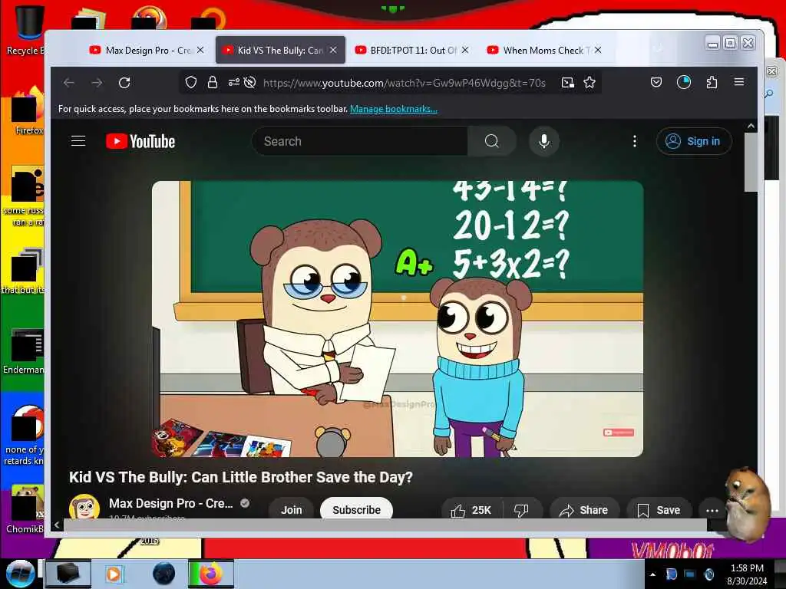Bookmark this page with the star icon
Image resolution: width=786 pixels, height=589 pixels.
point(589,83)
